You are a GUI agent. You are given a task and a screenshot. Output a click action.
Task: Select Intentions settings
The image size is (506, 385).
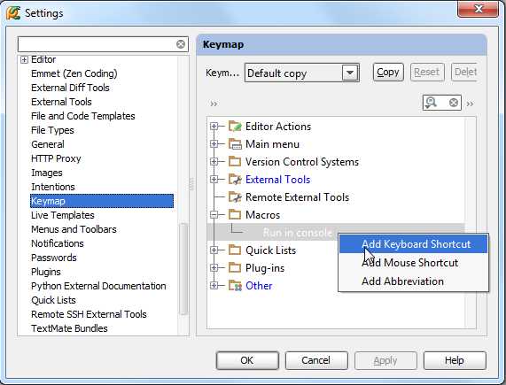pyautogui.click(x=53, y=187)
